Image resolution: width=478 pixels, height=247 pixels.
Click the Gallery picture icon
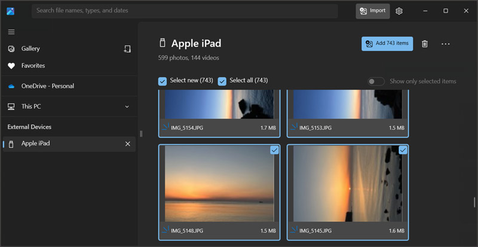tap(11, 49)
